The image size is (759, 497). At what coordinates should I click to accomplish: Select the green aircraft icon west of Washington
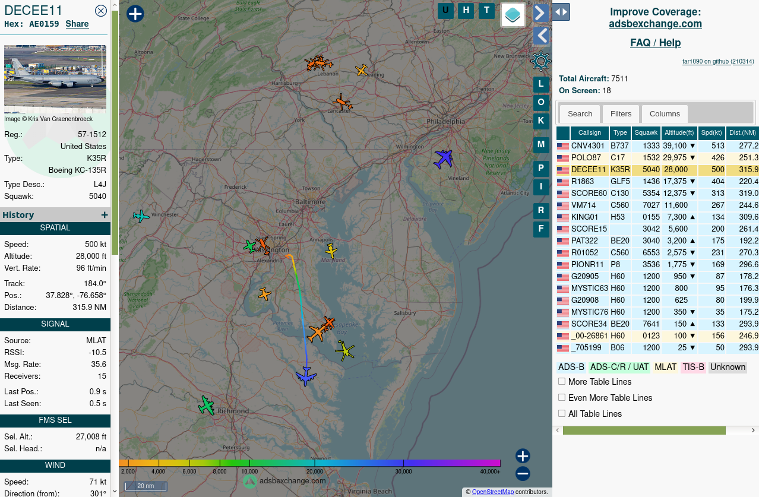pyautogui.click(x=249, y=246)
